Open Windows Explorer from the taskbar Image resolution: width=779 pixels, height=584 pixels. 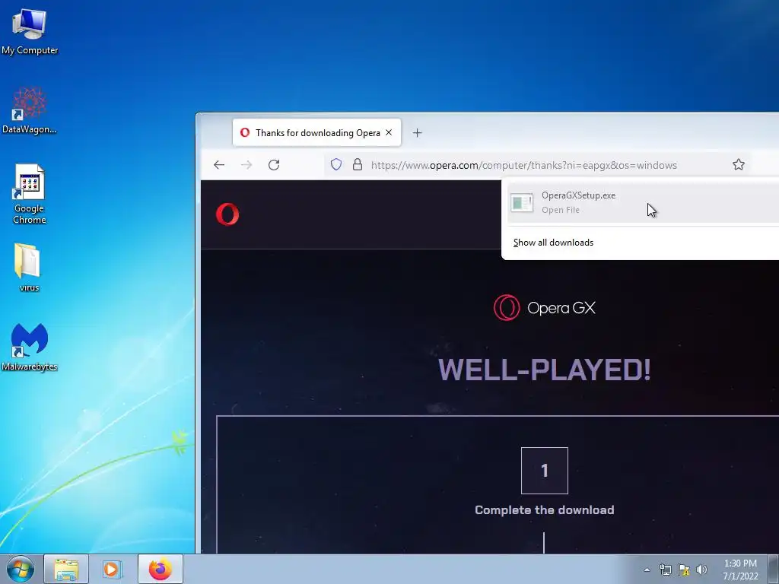66,569
